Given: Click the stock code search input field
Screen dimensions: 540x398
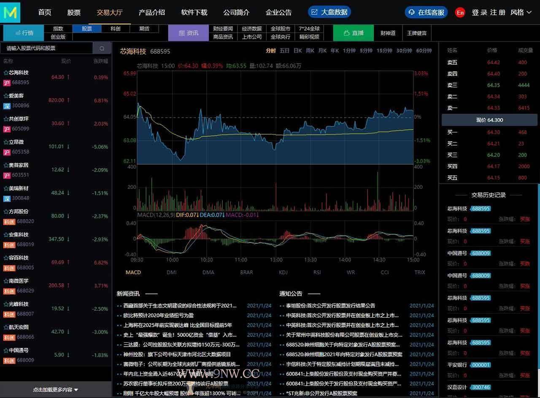Looking at the screenshot, I should pyautogui.click(x=46, y=48).
